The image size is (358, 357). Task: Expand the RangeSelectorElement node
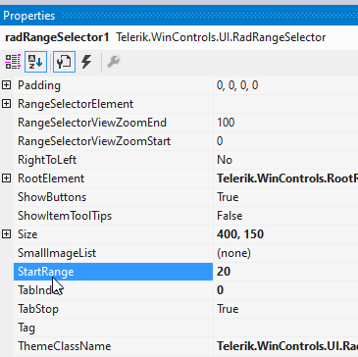coord(6,104)
